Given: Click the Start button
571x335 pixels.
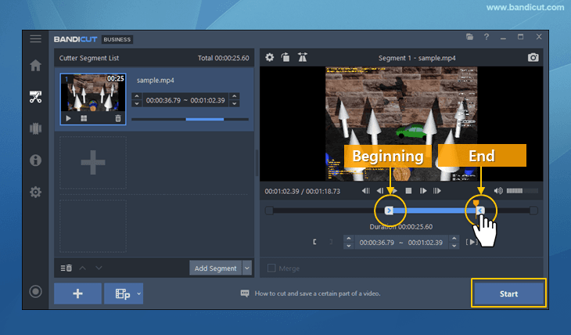Looking at the screenshot, I should [x=508, y=294].
